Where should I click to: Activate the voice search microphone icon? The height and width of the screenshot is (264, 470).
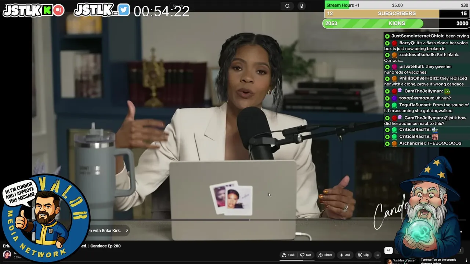pyautogui.click(x=301, y=6)
